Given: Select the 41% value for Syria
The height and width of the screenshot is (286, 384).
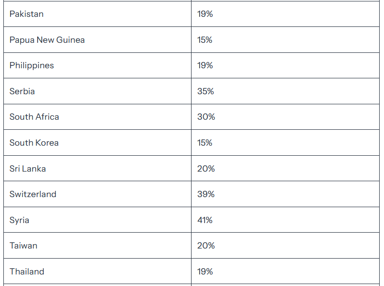Looking at the screenshot, I should pos(205,220).
